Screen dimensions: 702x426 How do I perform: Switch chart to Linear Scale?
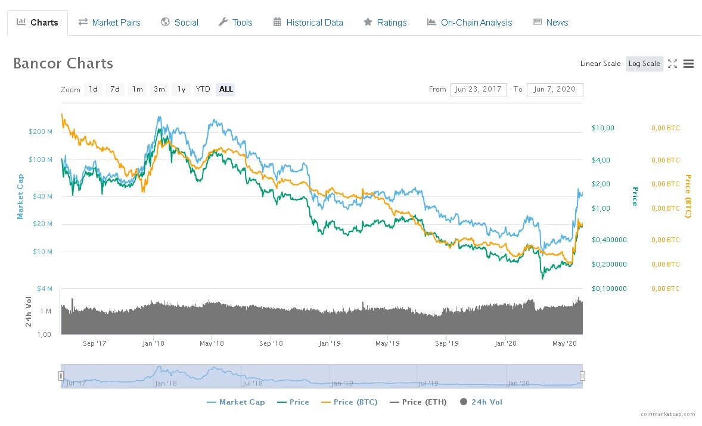click(600, 64)
